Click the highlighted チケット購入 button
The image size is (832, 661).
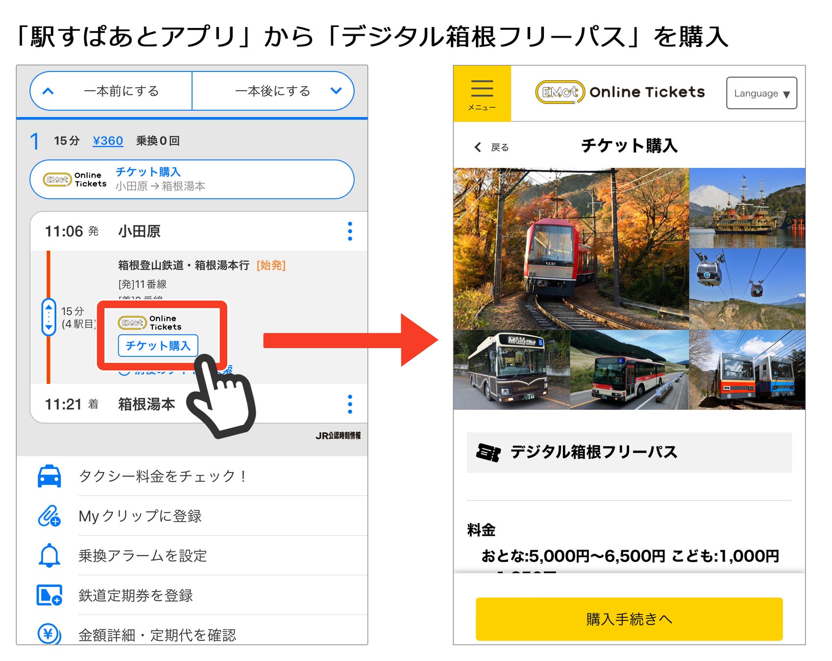[x=158, y=346]
